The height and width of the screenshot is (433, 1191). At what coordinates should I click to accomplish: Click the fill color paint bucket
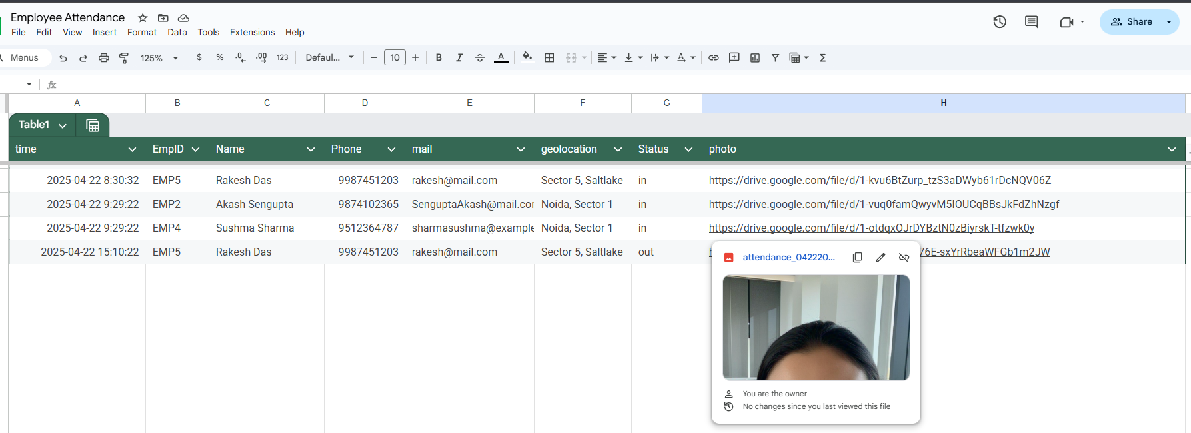pyautogui.click(x=527, y=57)
